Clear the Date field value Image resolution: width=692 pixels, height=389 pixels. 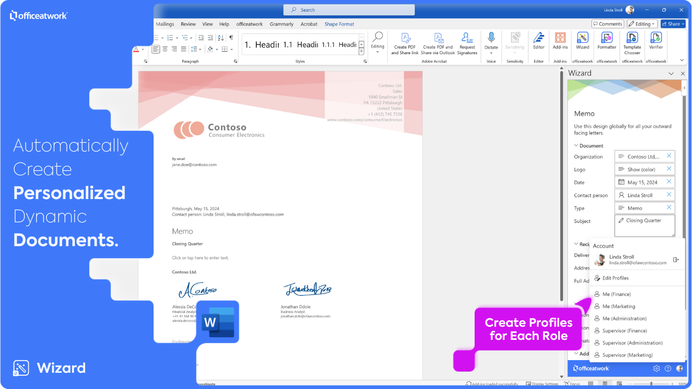tap(669, 182)
